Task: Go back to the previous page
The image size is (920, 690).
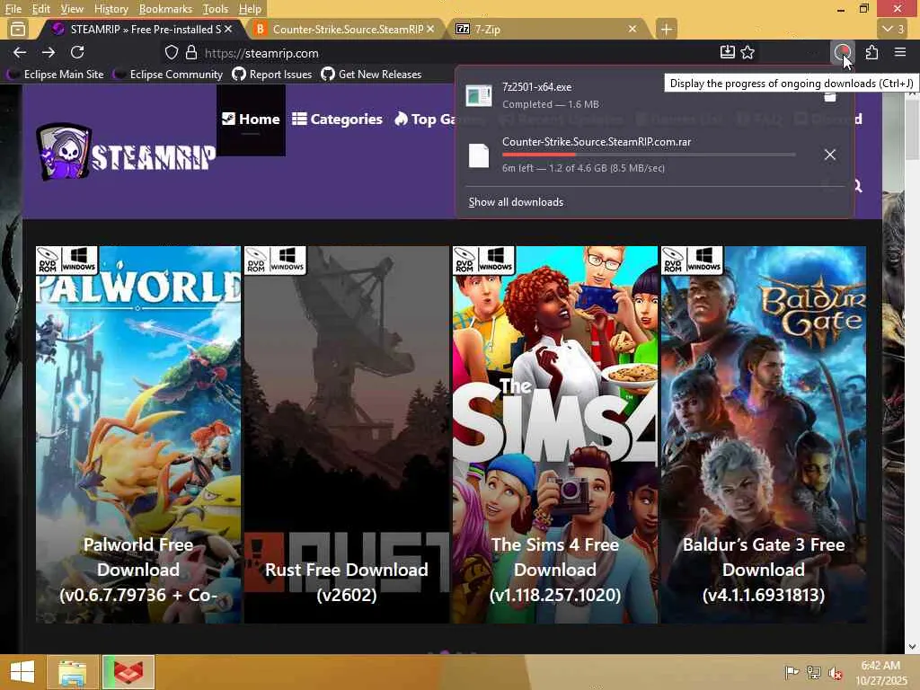Action: 20,52
